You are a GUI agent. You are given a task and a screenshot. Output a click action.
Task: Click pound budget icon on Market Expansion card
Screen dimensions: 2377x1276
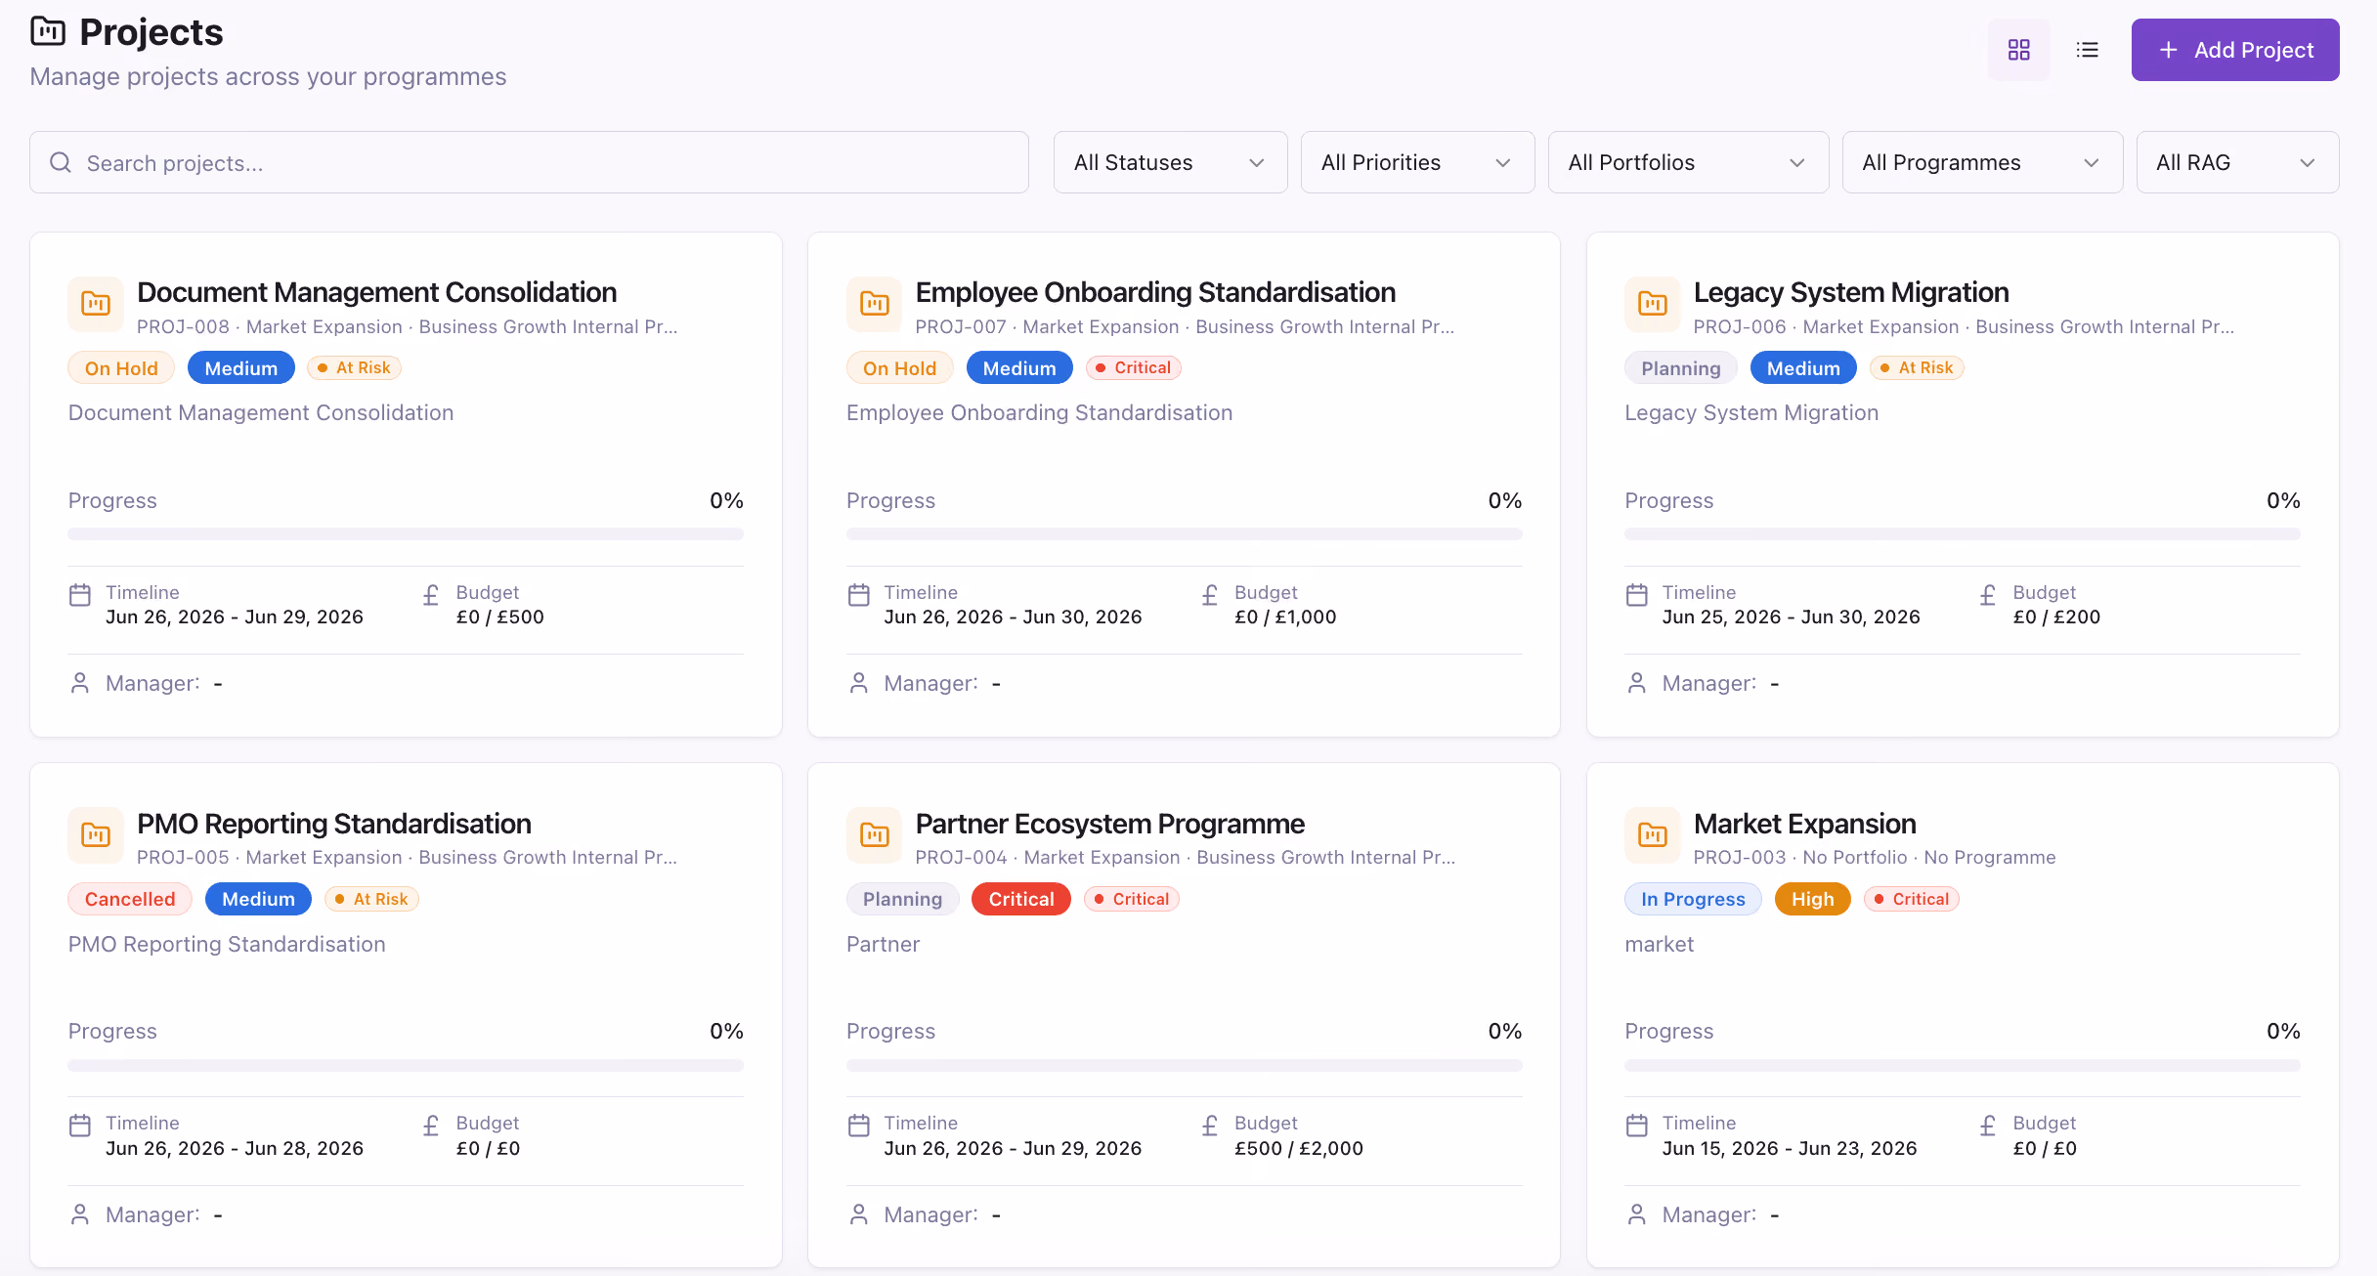[1987, 1126]
